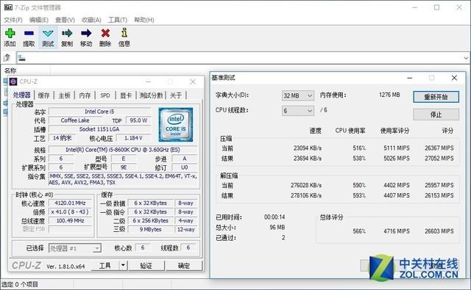Open the dictionary size 32 MB dropdown
Viewport: 471px width, 290px height.
297,95
